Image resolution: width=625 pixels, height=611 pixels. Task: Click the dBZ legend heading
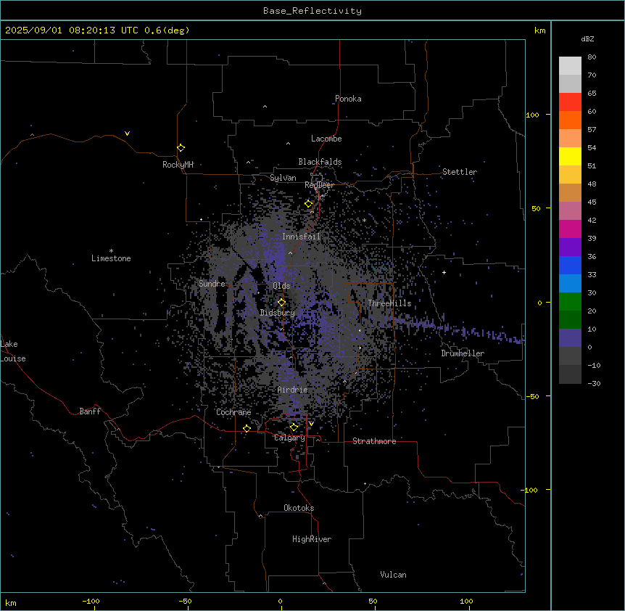tap(587, 38)
